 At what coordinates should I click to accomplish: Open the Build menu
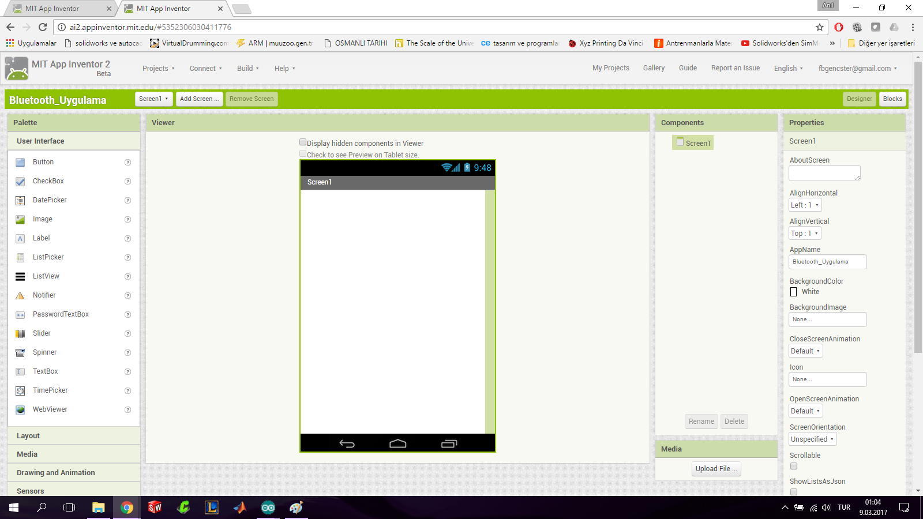(x=248, y=69)
